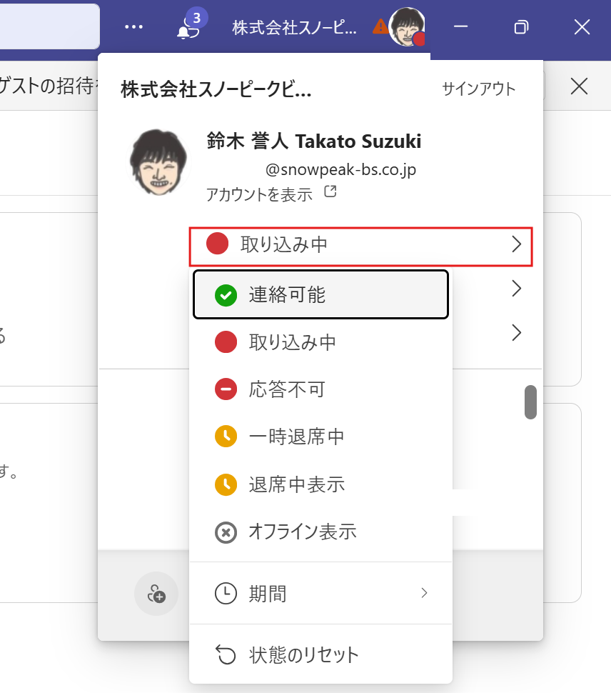This screenshot has height=693, width=611.
Task: Click the large profile photo in account panel
Action: coord(161,162)
